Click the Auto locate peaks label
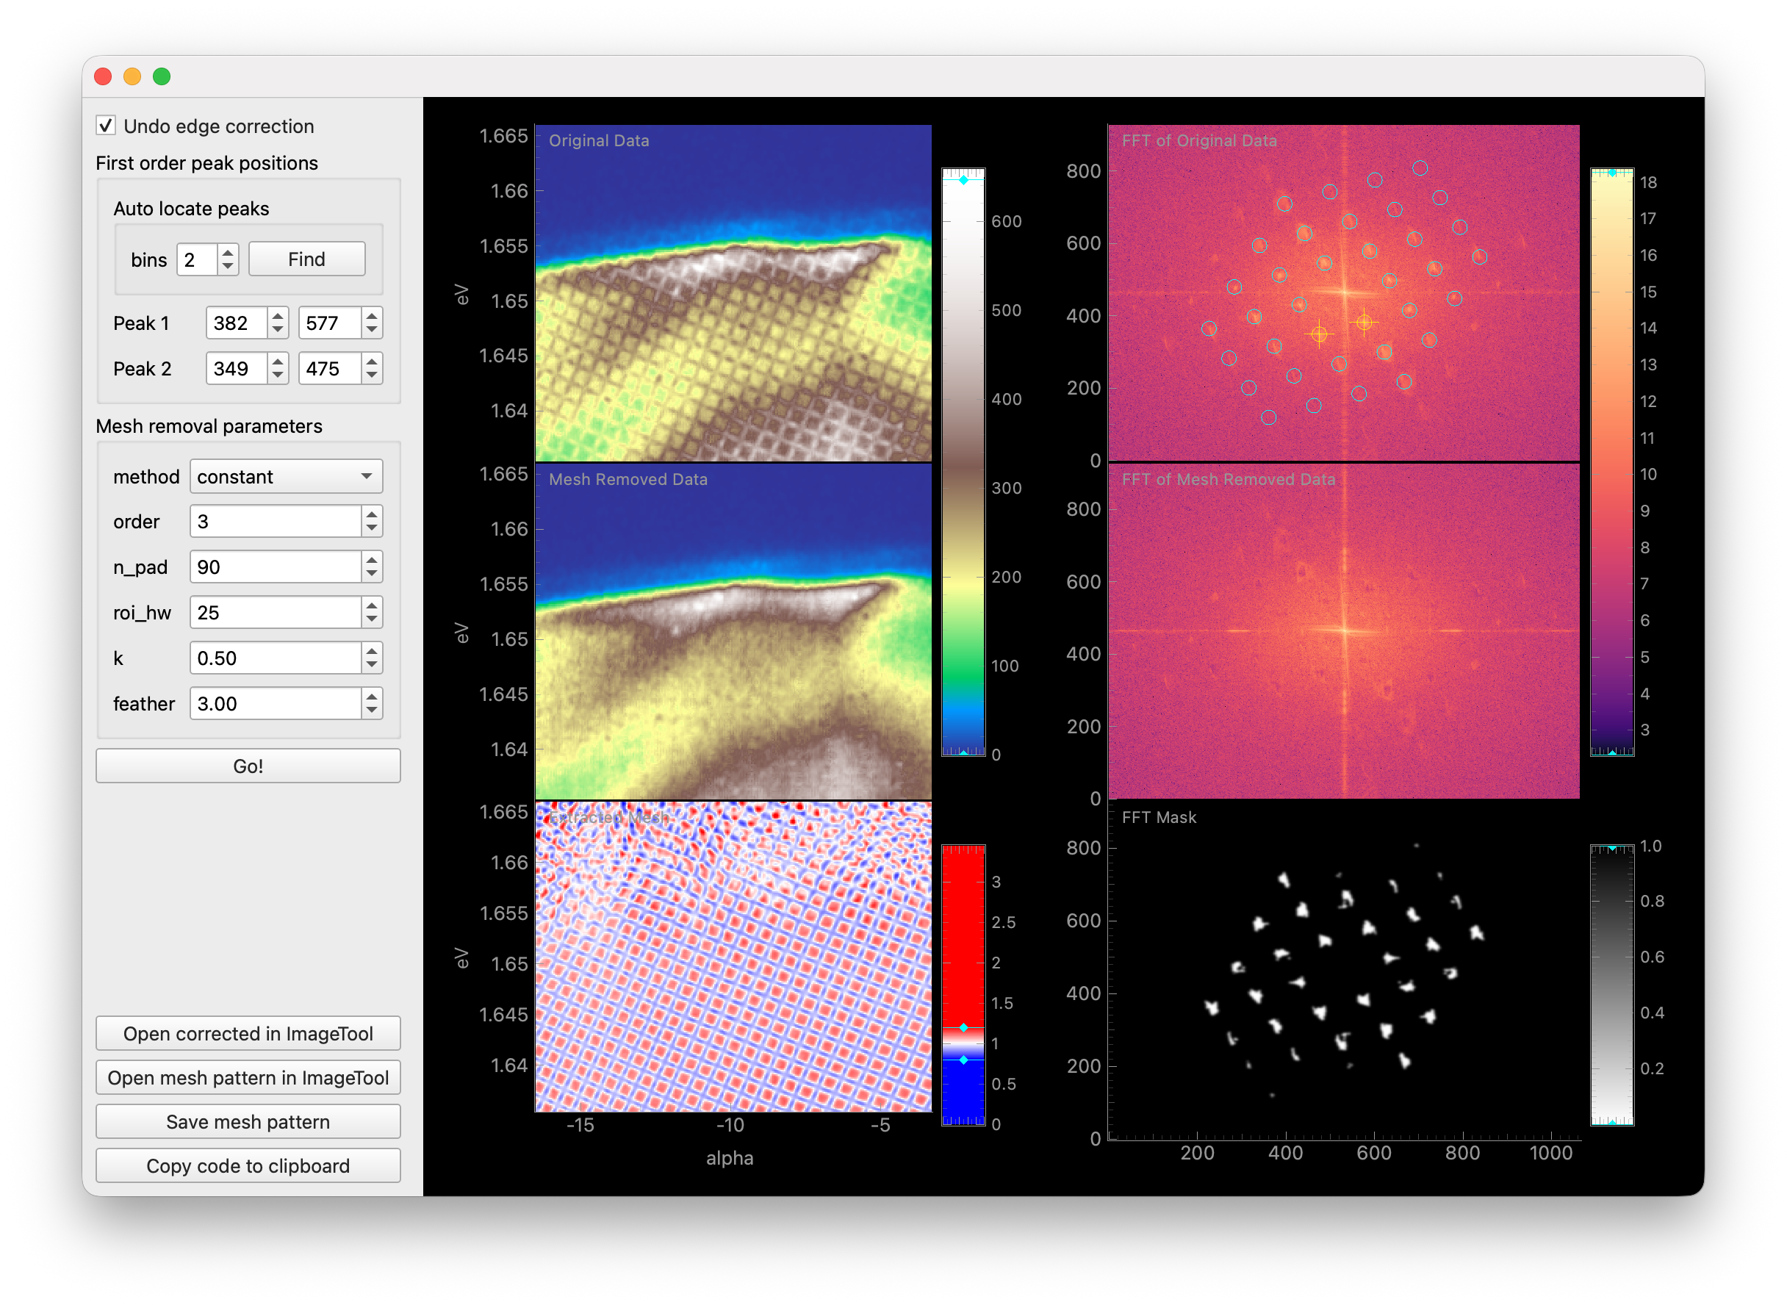The image size is (1787, 1305). [191, 209]
